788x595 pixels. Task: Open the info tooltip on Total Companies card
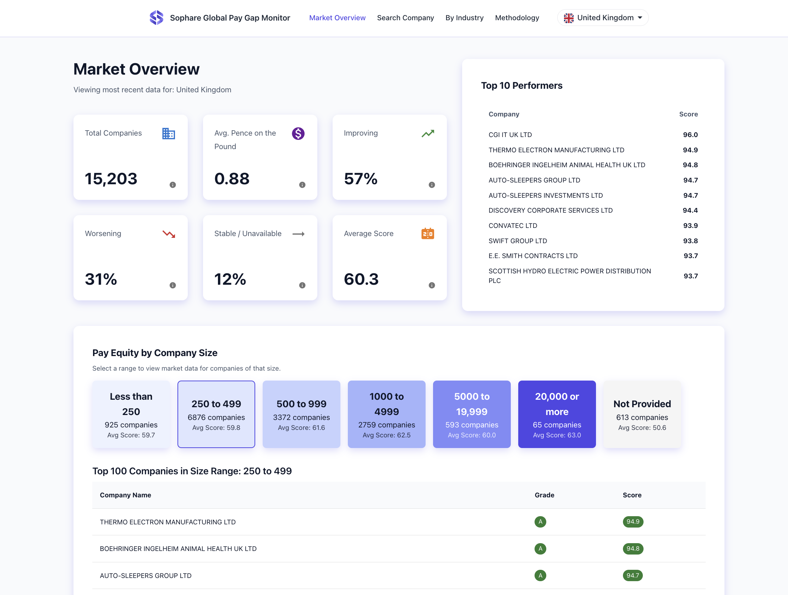point(173,185)
